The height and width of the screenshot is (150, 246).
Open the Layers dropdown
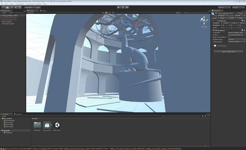[x=224, y=7]
